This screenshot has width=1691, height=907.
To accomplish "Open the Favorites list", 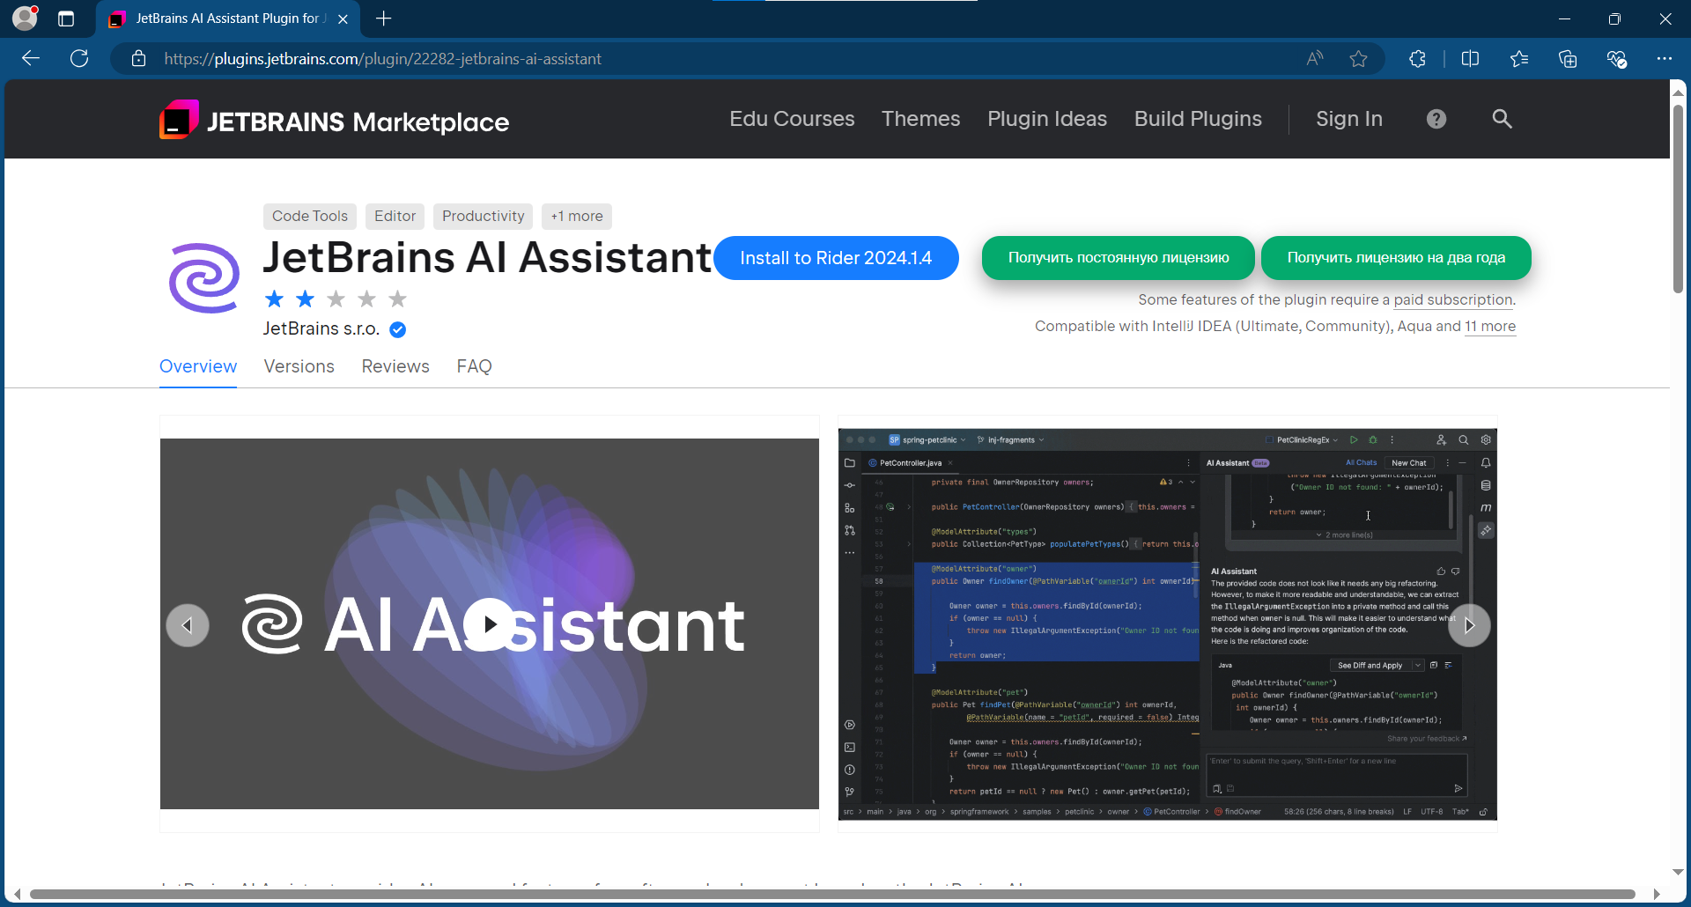I will (x=1519, y=59).
